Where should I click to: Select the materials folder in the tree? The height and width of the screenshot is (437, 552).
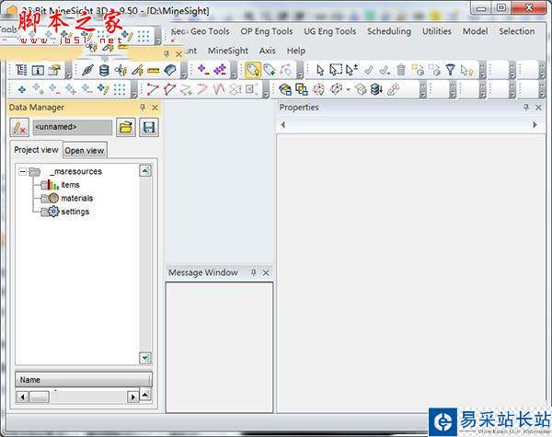click(67, 198)
